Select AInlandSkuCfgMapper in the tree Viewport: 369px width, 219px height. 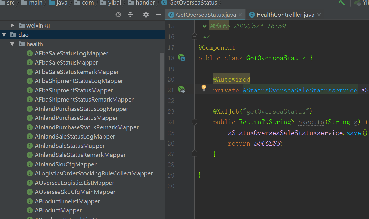point(66,164)
